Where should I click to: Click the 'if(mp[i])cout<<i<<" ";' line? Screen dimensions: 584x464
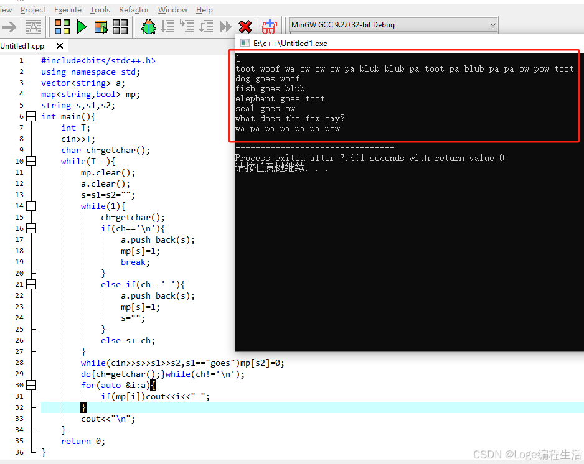[x=155, y=396]
